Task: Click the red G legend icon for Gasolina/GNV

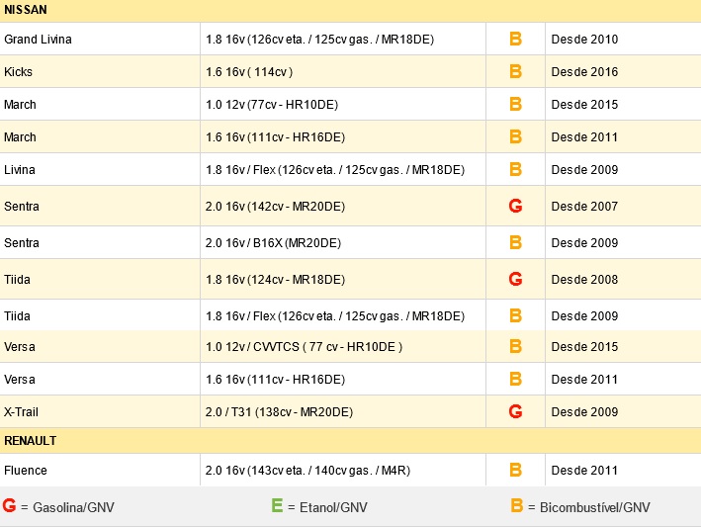Action: 9,505
